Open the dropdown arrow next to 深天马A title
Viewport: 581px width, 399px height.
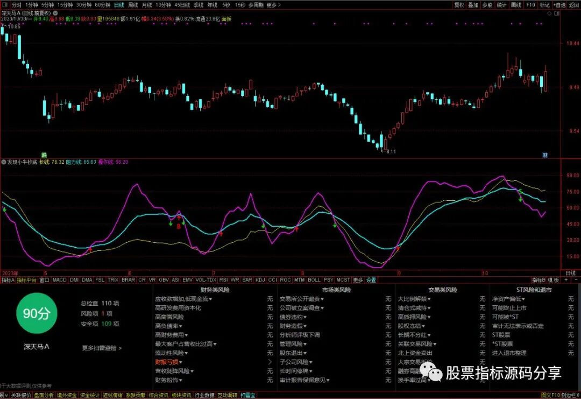point(55,13)
